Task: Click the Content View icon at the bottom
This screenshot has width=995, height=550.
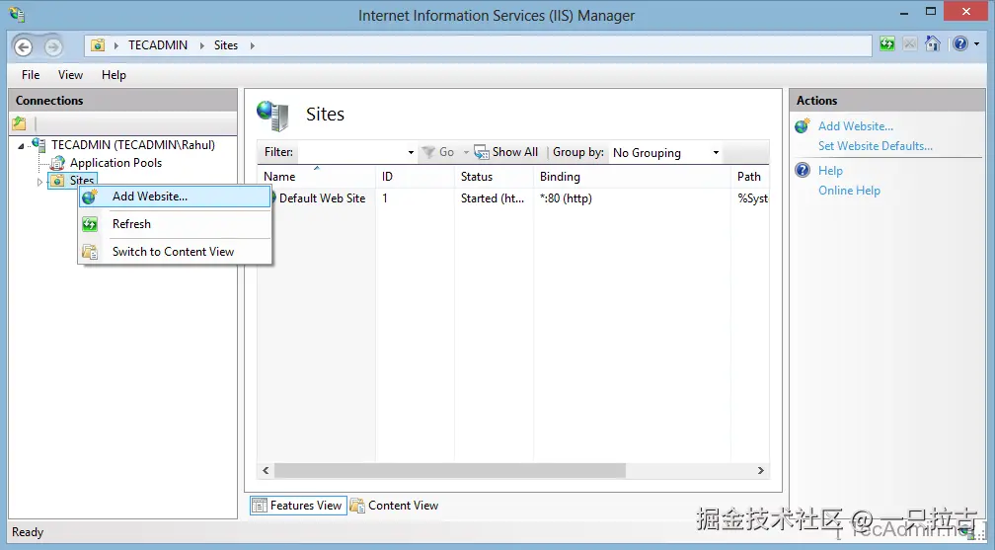Action: pos(358,506)
